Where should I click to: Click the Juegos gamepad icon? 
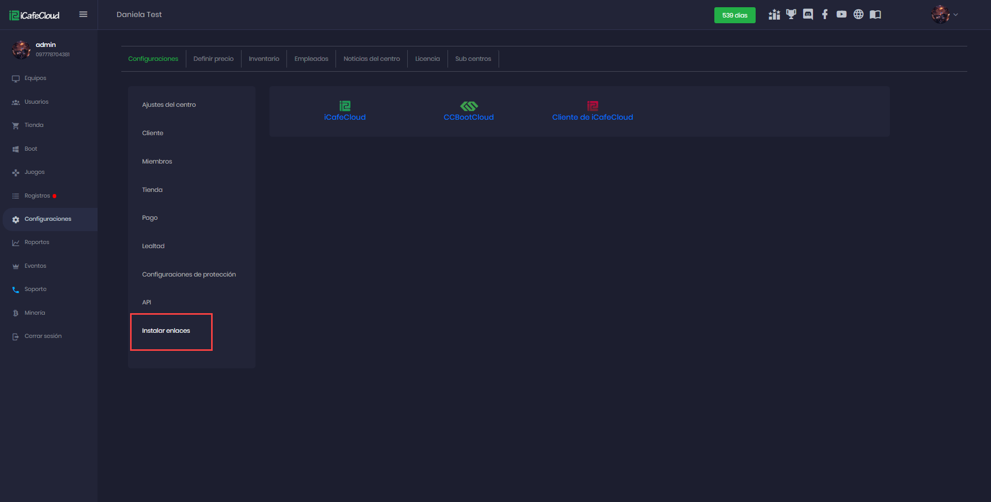[15, 173]
